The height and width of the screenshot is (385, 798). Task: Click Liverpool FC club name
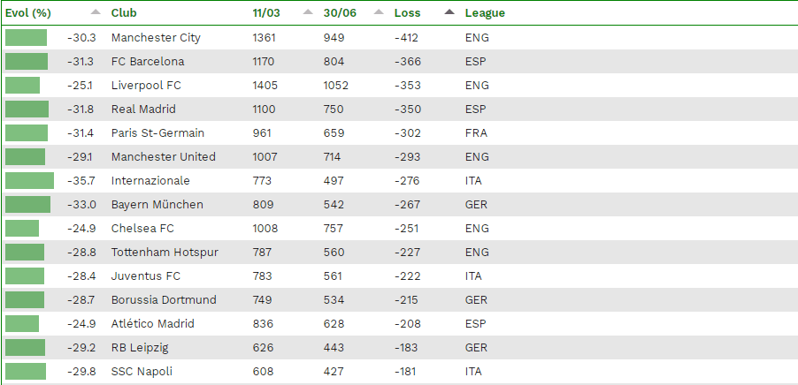pos(146,86)
